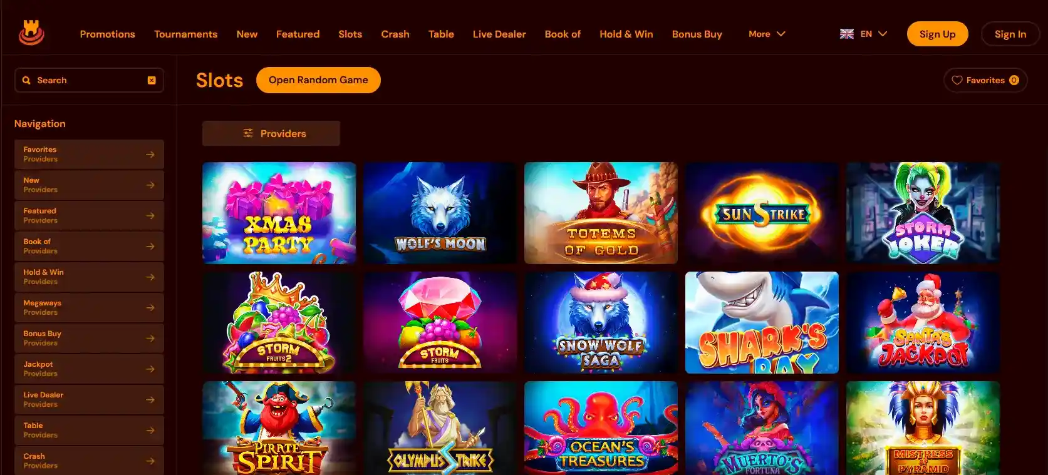Click the UK flag language icon
Screen dimensions: 1048x475
click(847, 34)
